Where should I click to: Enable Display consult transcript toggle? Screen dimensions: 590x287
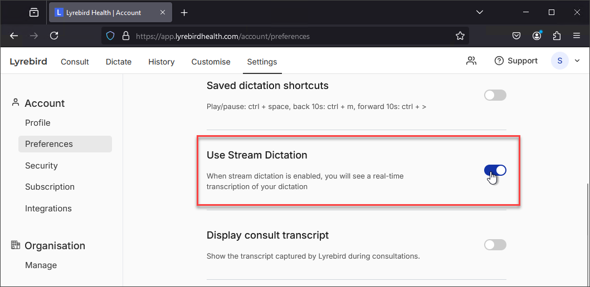point(495,245)
